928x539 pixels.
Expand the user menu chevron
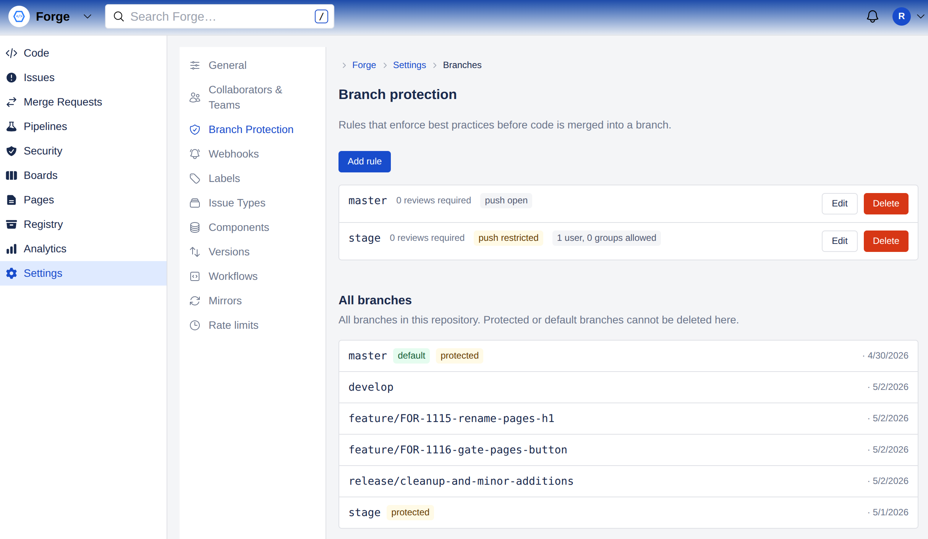(x=921, y=16)
